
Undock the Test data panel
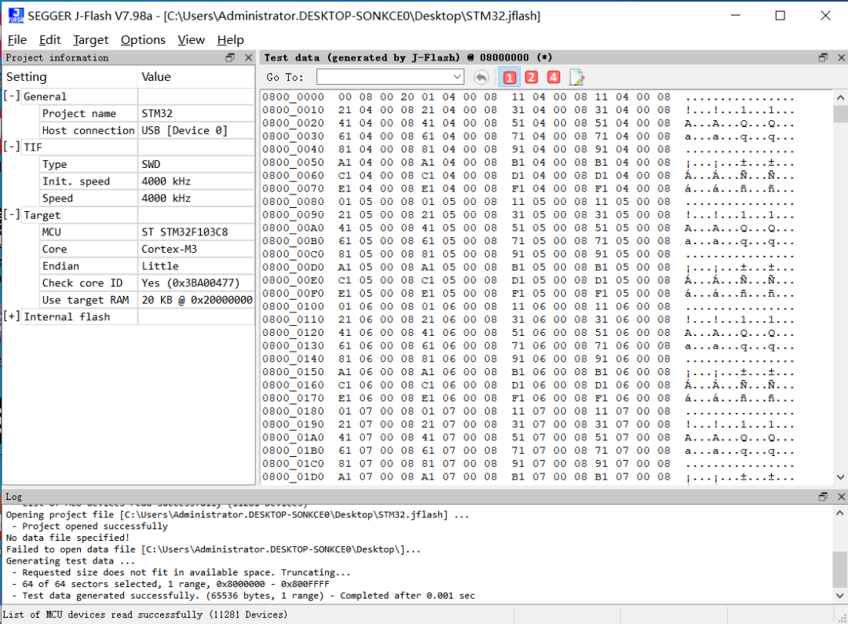click(823, 57)
